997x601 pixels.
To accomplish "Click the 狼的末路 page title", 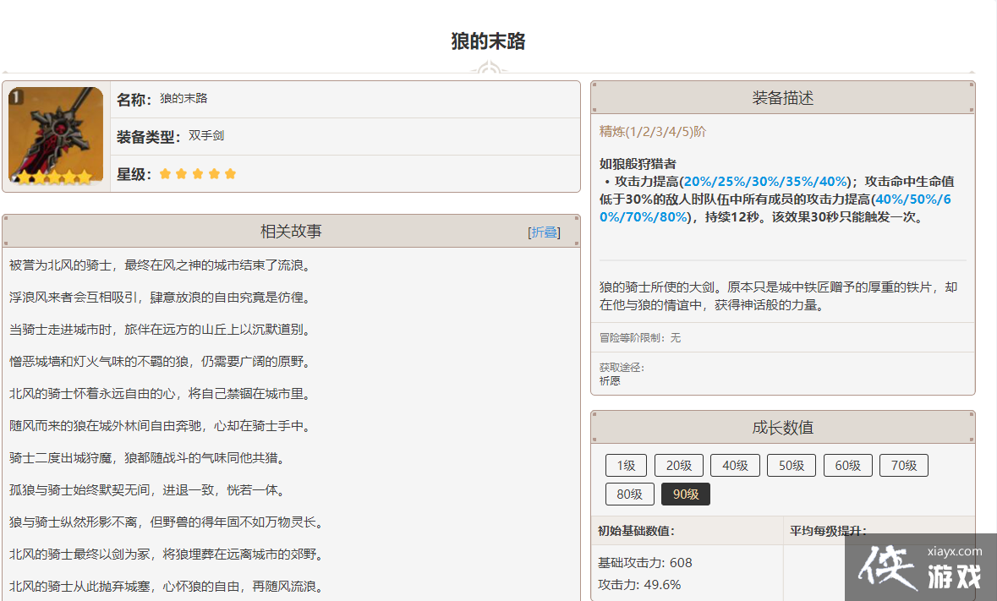I will 488,41.
